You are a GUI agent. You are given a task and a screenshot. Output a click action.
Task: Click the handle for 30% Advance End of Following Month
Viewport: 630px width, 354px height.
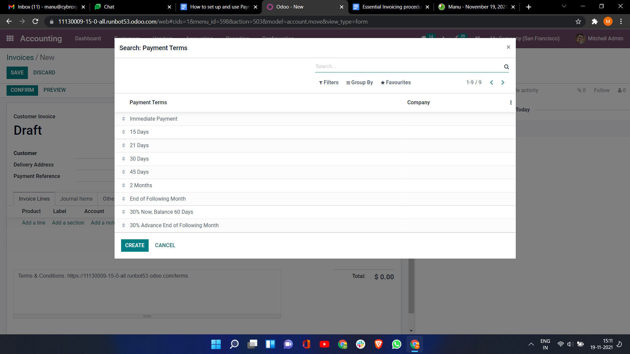[123, 225]
